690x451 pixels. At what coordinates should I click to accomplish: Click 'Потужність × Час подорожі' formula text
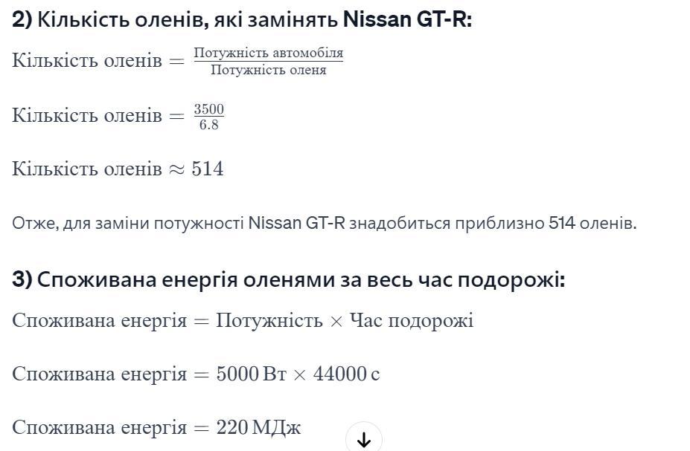tap(345, 320)
